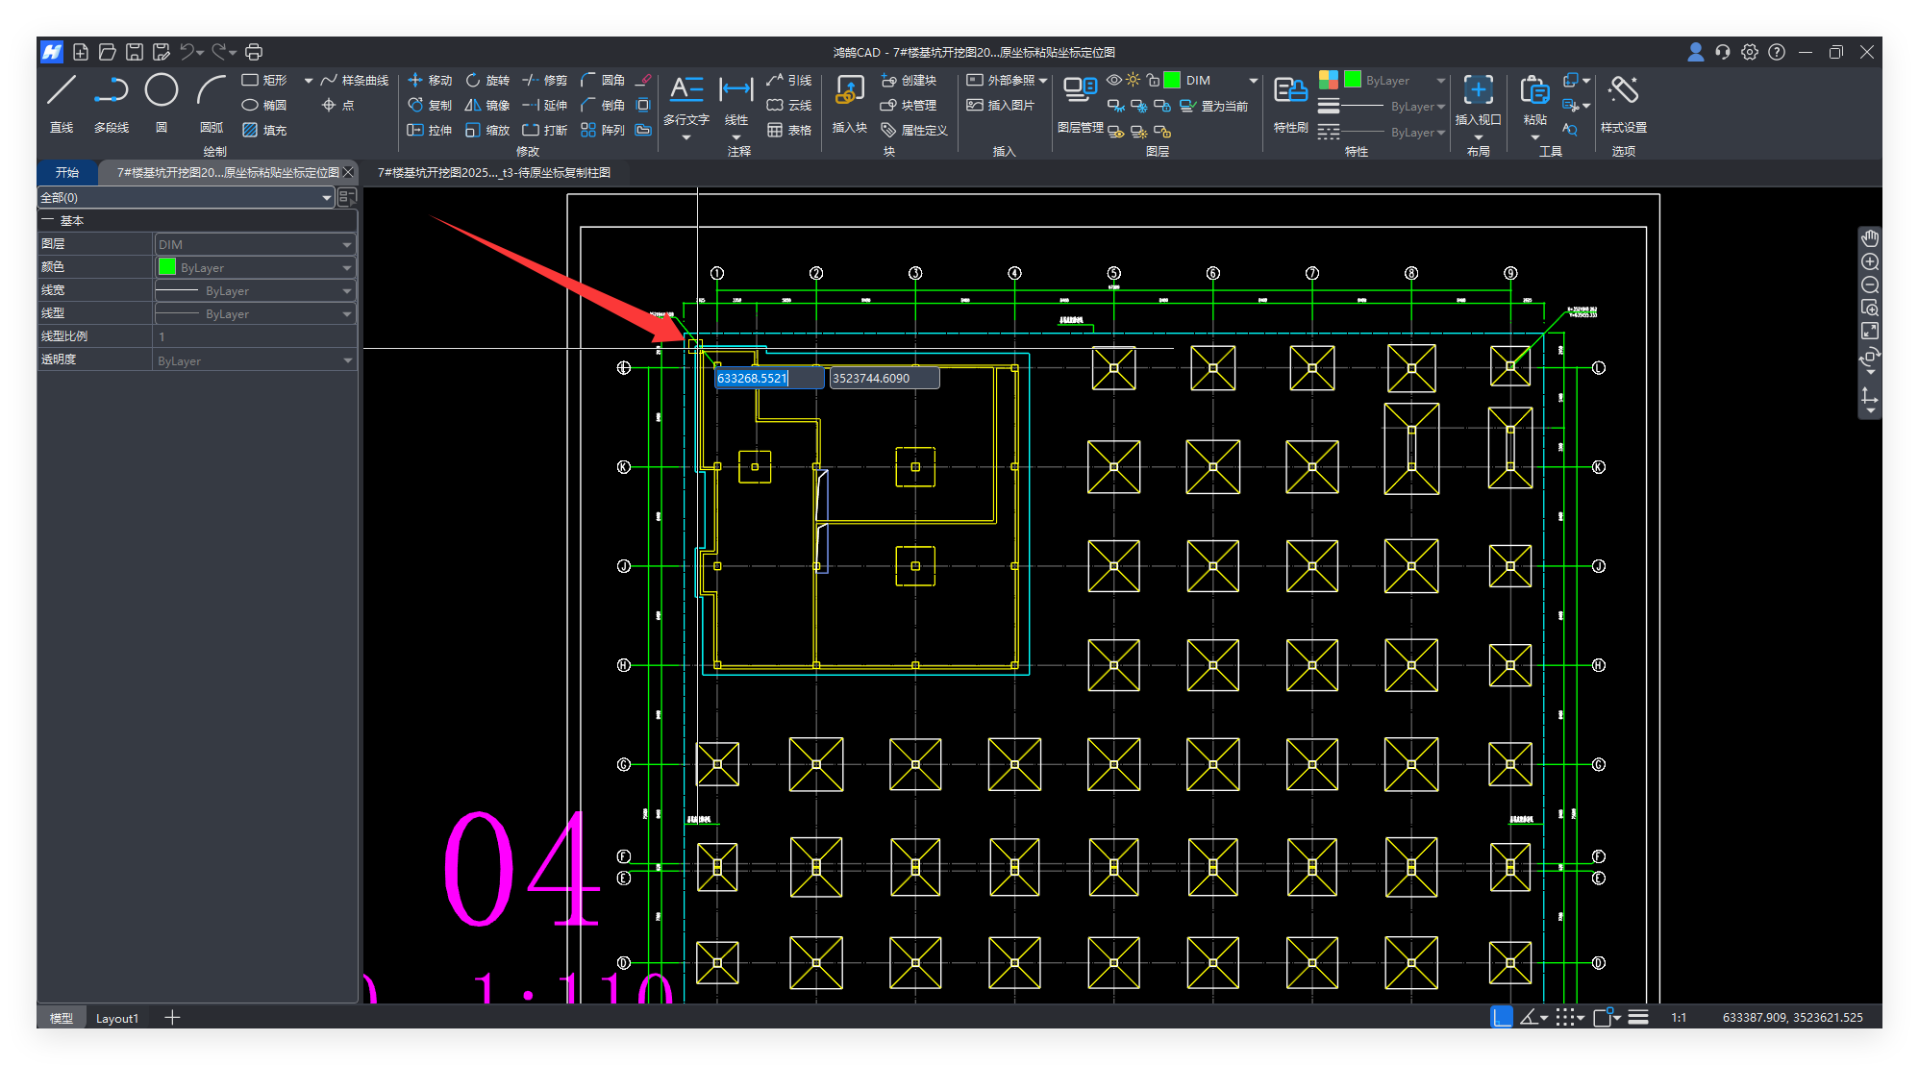Viewport: 1919px width, 1065px height.
Task: Select the 线性 linear dimension tool
Action: click(x=735, y=91)
